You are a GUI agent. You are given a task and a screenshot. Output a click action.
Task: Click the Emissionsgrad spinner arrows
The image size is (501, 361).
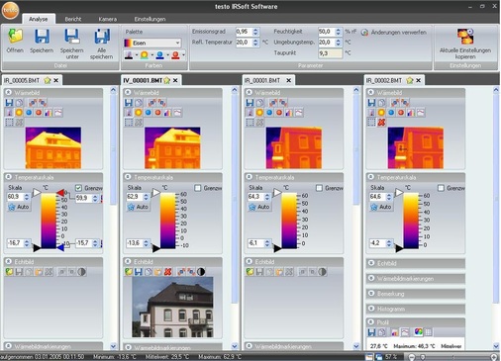pos(255,32)
